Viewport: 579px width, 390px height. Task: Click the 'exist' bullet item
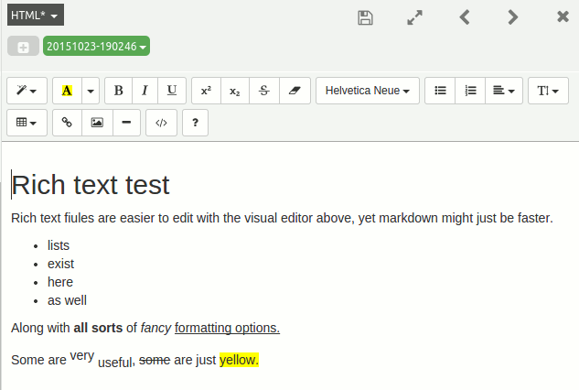[x=60, y=264]
